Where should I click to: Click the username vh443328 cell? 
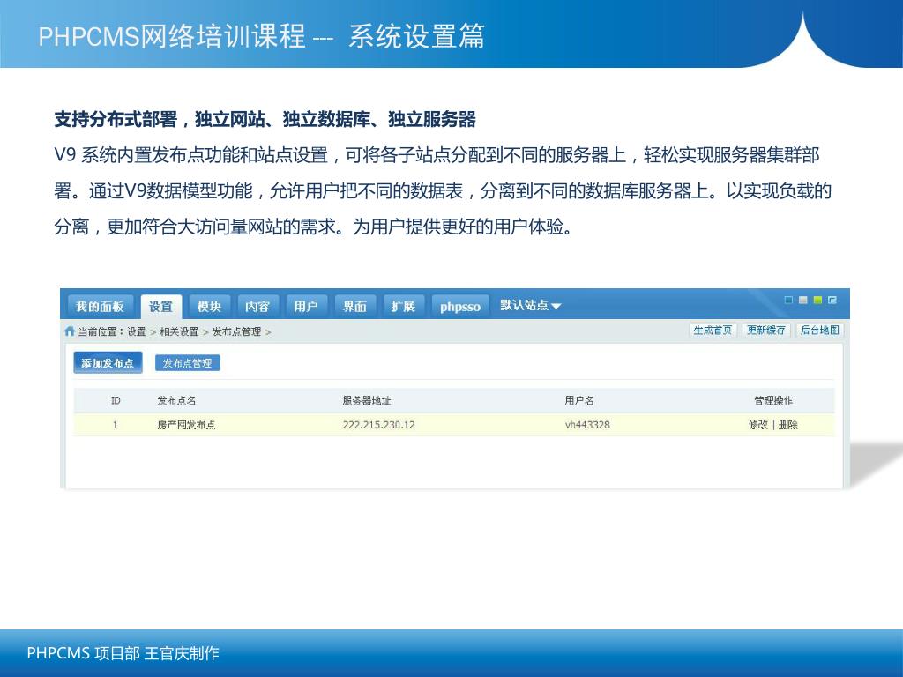587,425
